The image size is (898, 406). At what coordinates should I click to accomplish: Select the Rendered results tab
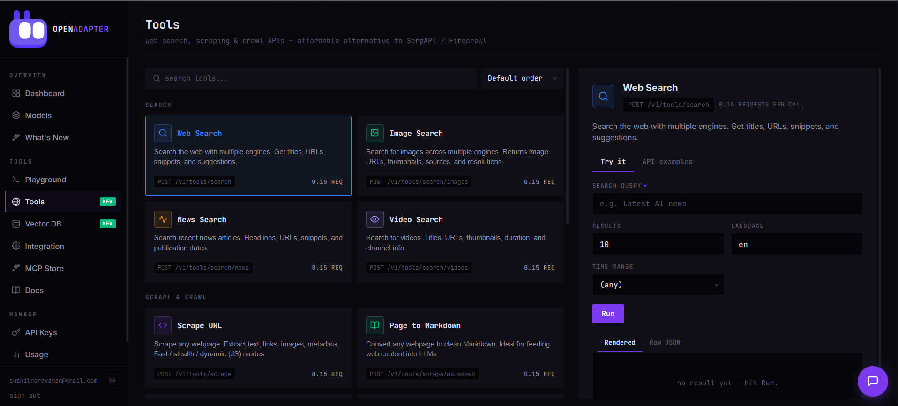pos(620,343)
